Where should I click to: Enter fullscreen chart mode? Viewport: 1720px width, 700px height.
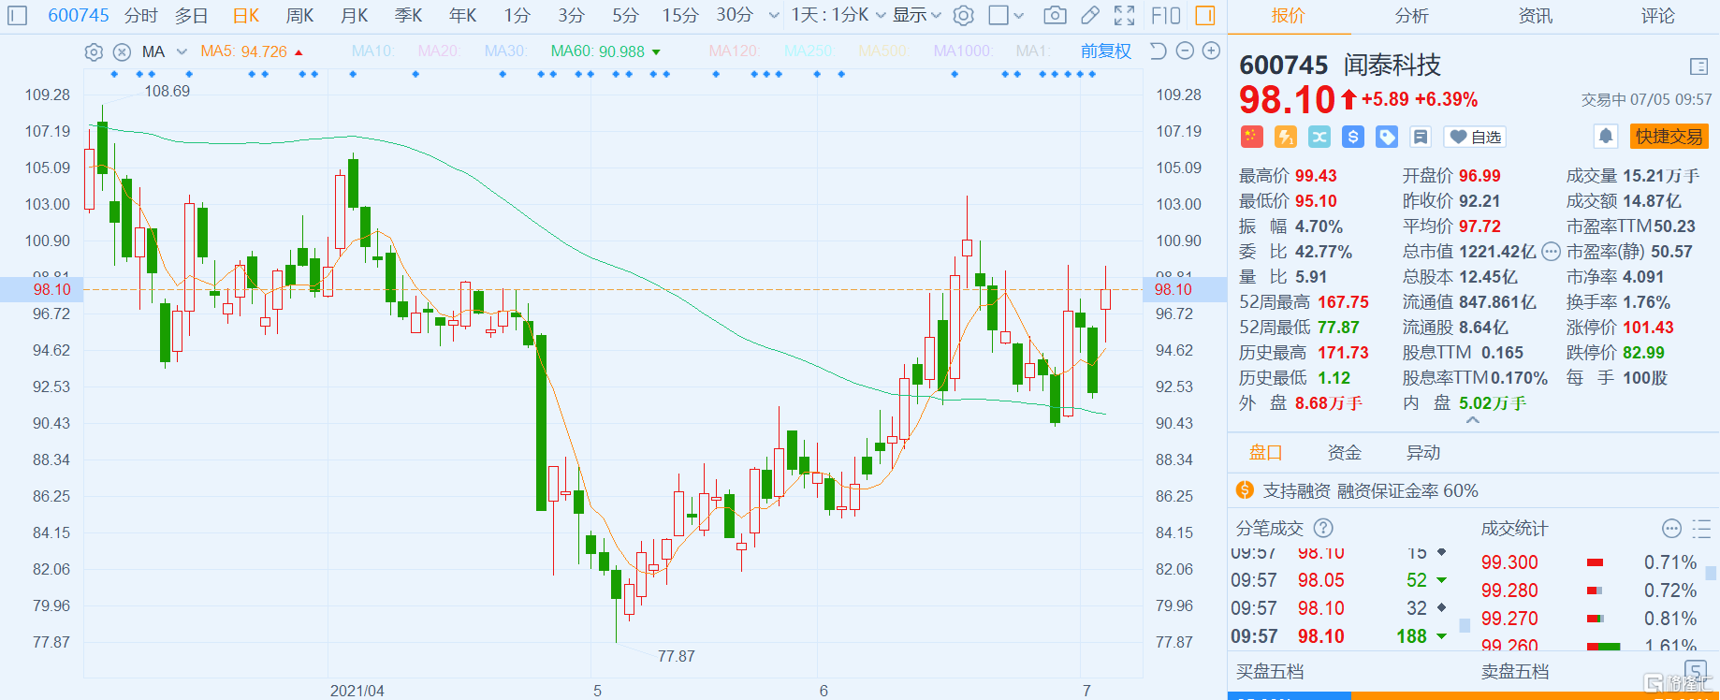tap(1125, 16)
